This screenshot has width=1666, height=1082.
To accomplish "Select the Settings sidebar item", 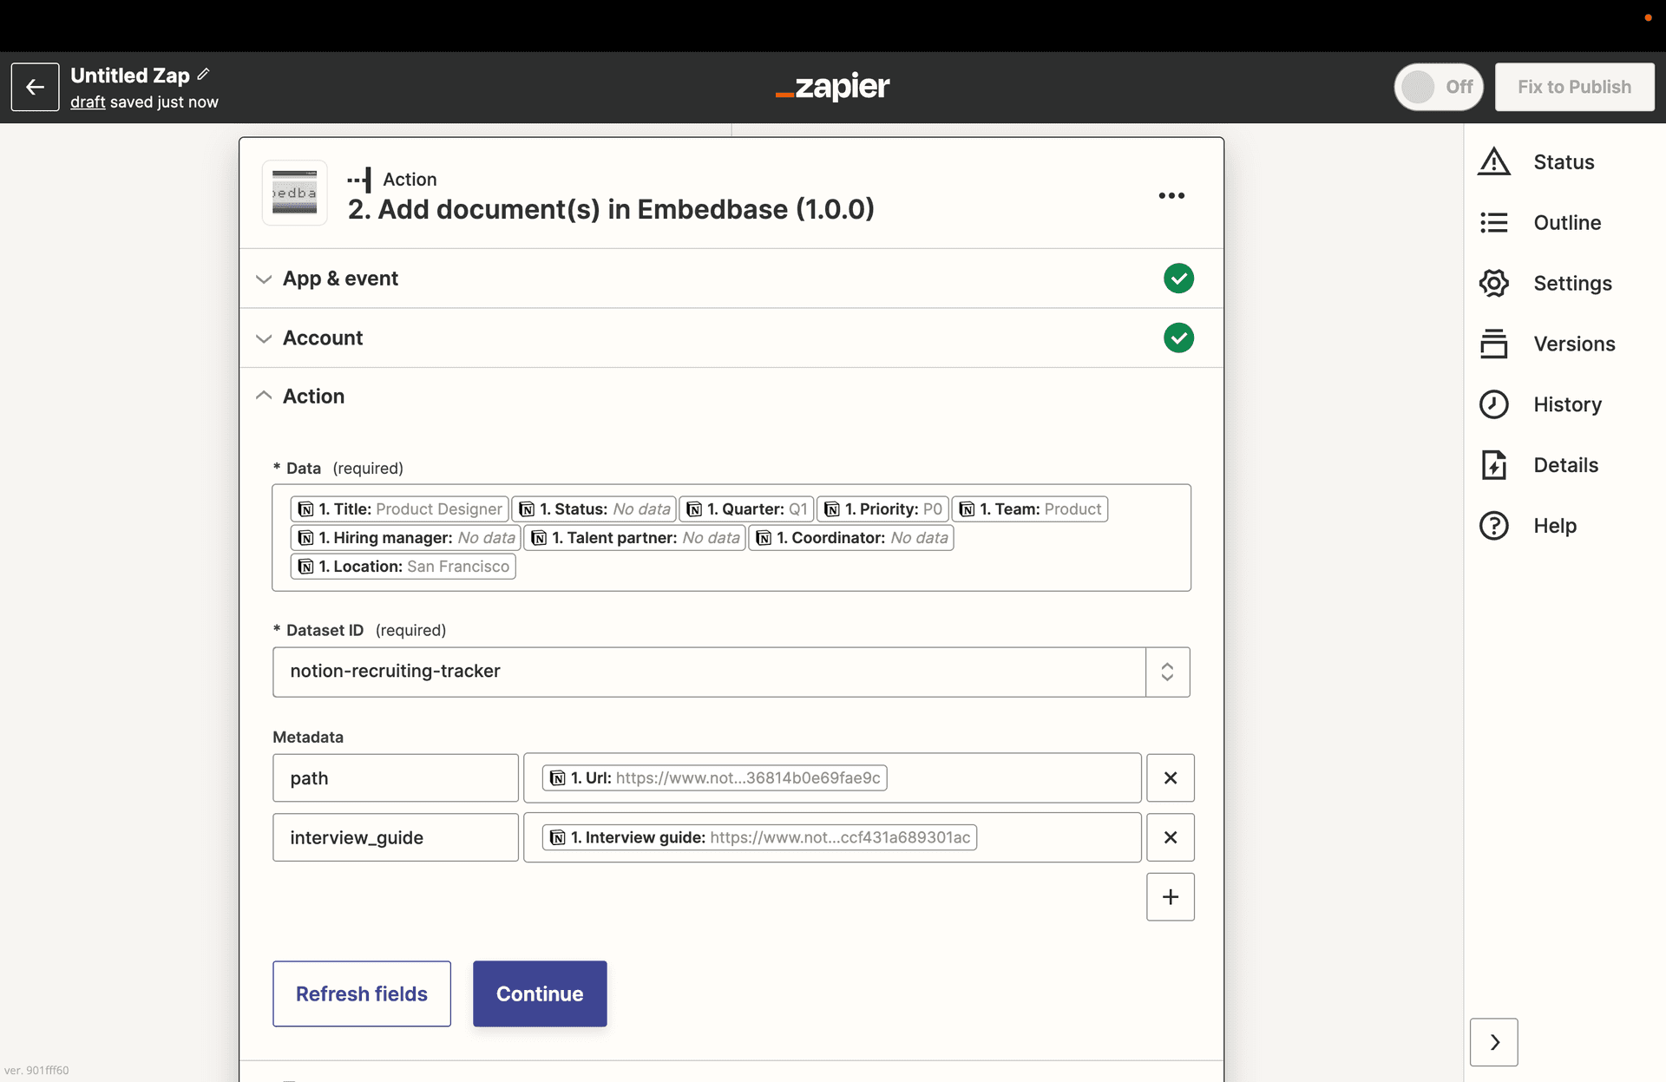I will (x=1572, y=284).
